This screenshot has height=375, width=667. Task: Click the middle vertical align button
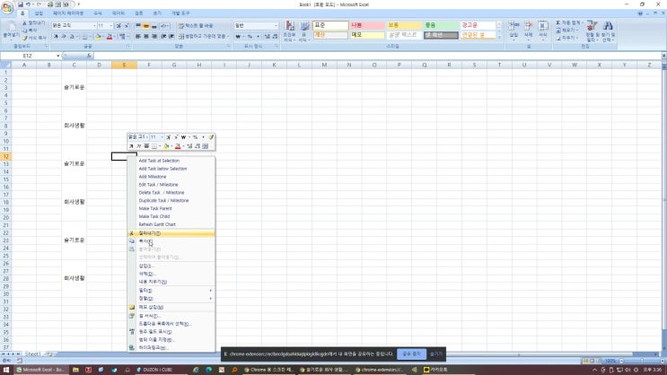(x=146, y=25)
